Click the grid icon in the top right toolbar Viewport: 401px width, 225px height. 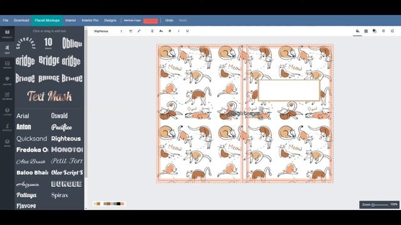tap(366, 31)
